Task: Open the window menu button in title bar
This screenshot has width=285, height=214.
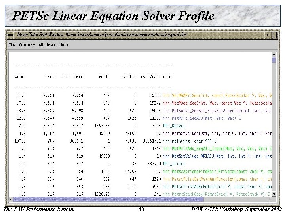Action: [10, 35]
